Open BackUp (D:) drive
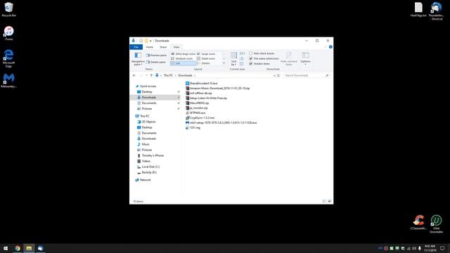The width and height of the screenshot is (450, 253). [149, 172]
